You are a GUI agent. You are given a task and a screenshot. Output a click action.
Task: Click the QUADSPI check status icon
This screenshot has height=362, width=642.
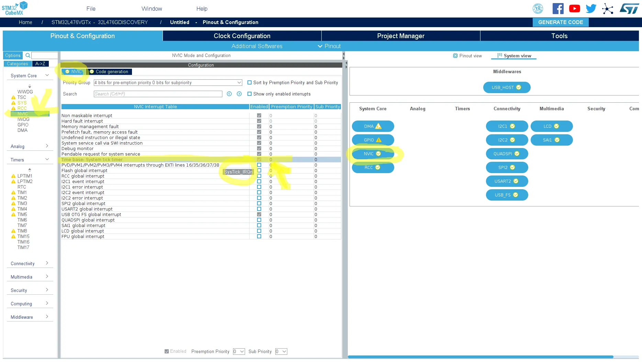coord(517,154)
